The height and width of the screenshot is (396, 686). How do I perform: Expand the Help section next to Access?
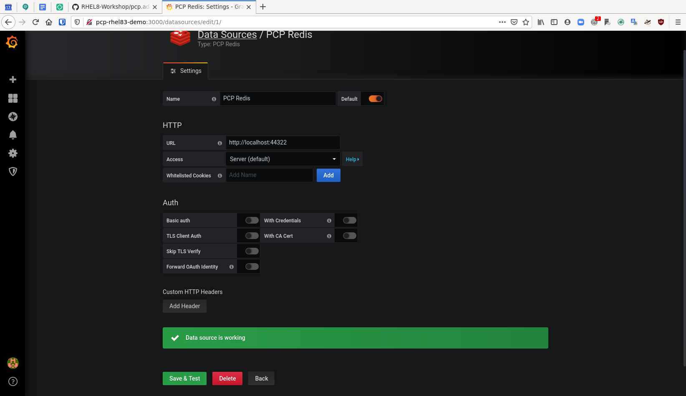[352, 159]
